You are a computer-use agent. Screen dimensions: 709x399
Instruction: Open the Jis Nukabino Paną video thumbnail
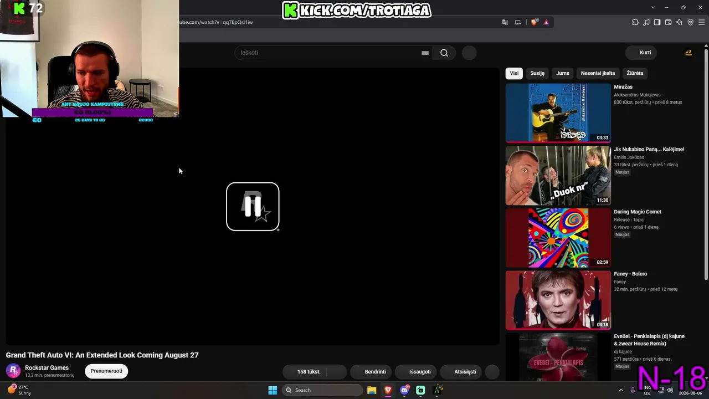click(558, 176)
